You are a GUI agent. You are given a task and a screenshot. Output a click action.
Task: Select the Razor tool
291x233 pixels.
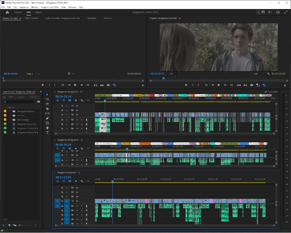point(47,109)
